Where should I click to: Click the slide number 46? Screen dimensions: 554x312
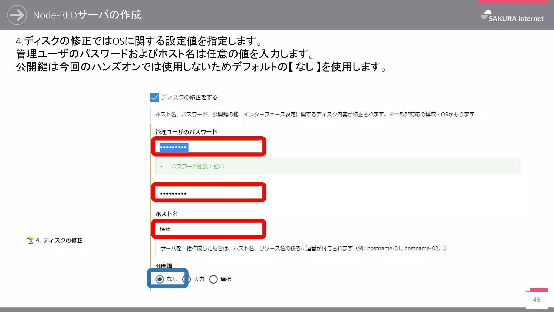[x=536, y=300]
